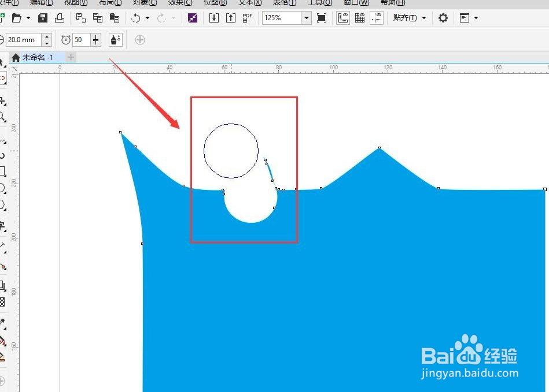
Task: Select the Rectangle tool in toolbox
Action: (2, 171)
